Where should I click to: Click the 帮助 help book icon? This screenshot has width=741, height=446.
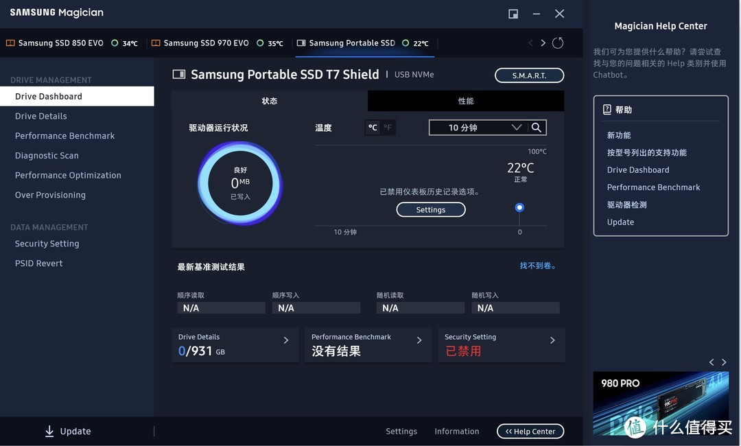[607, 110]
